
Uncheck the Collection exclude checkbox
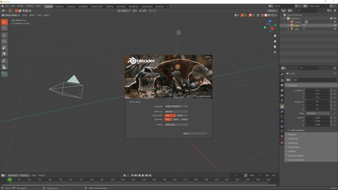click(x=331, y=18)
